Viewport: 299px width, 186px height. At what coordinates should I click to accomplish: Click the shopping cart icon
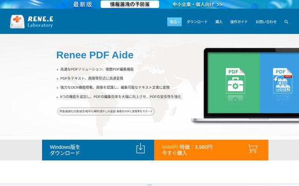pos(253,149)
